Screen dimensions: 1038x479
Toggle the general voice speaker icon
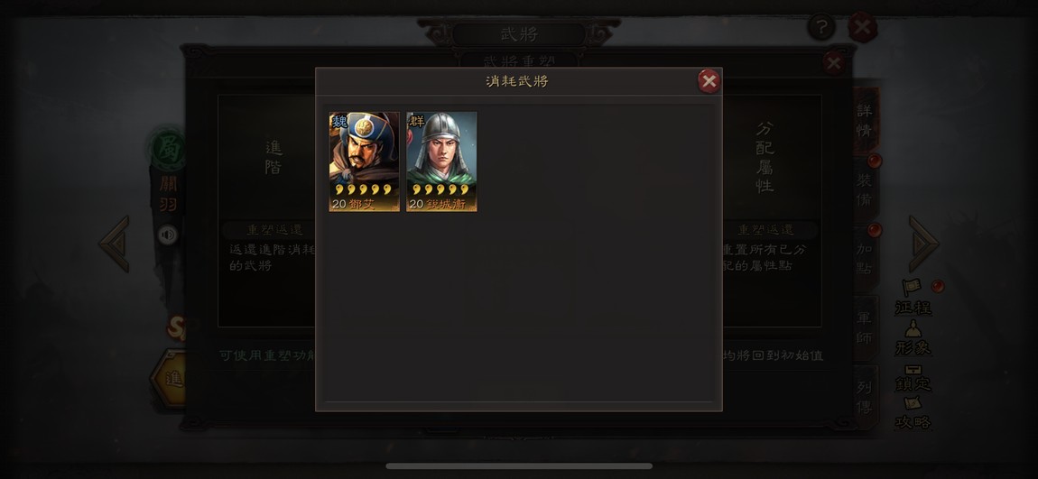168,235
